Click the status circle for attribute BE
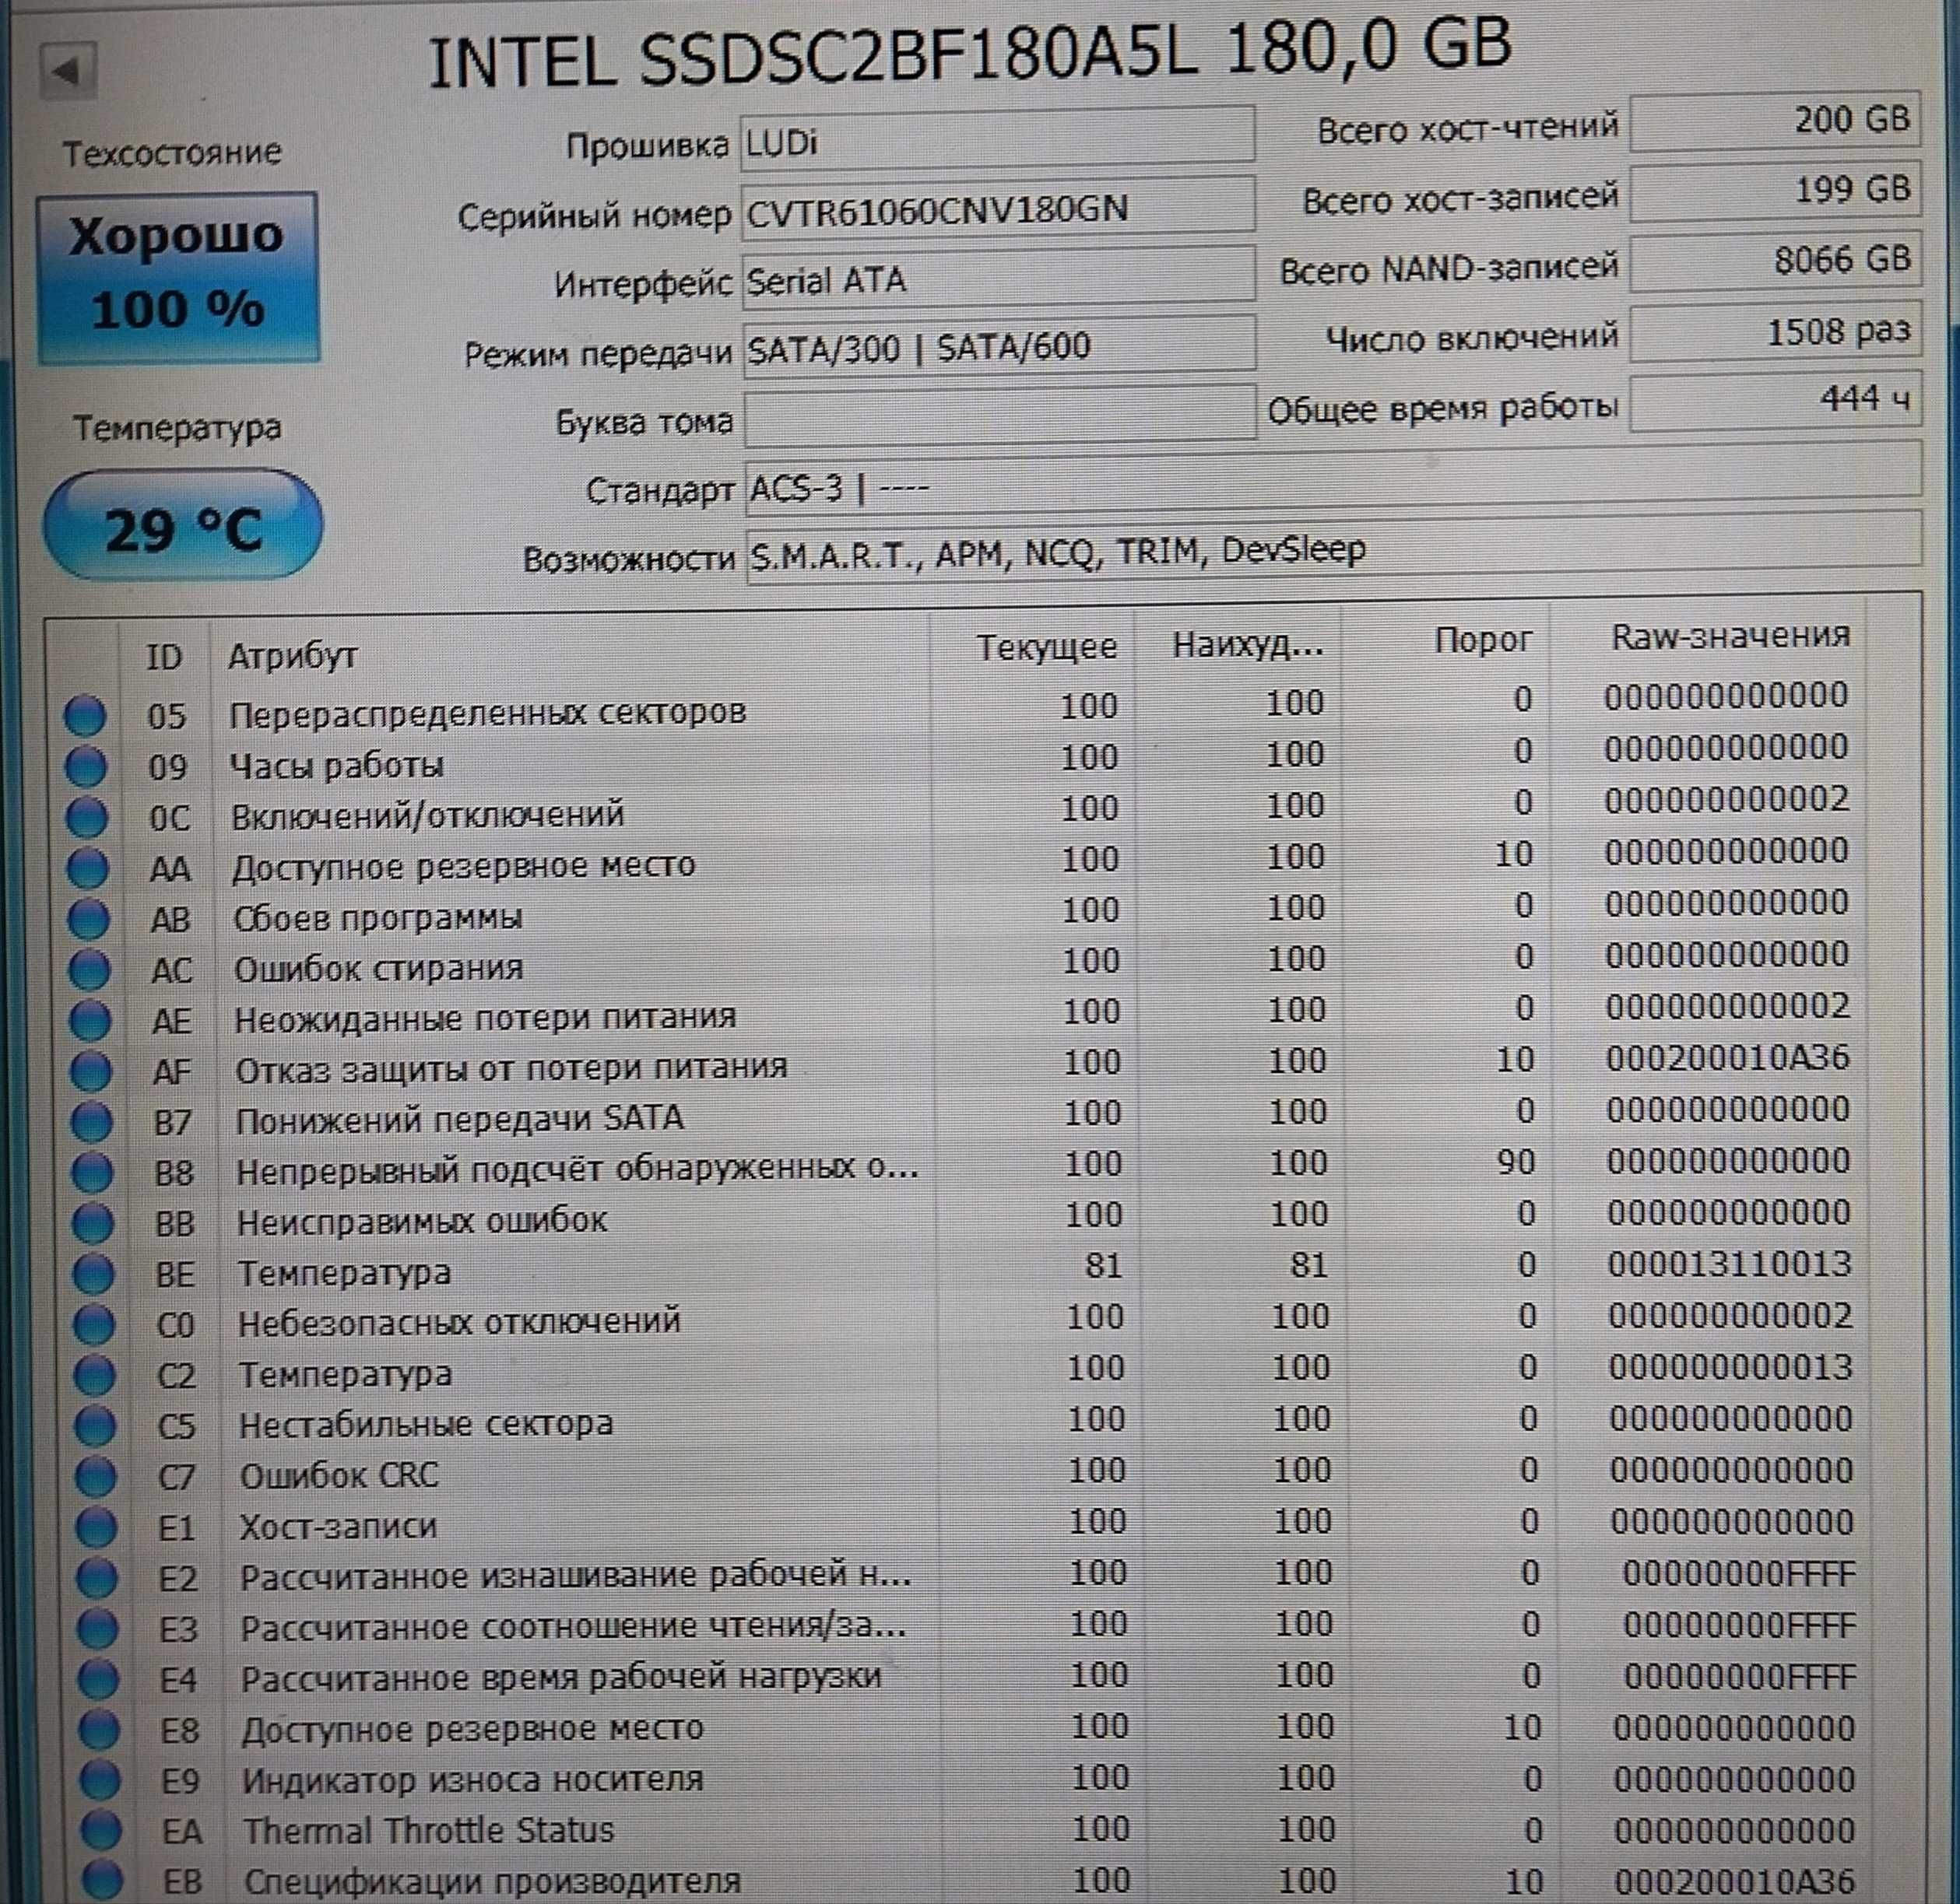 (94, 1275)
